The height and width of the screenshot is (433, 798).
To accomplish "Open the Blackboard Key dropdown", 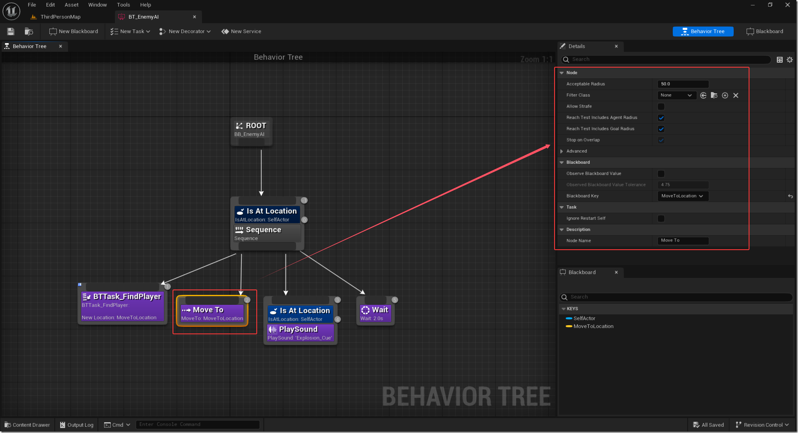I will click(683, 196).
